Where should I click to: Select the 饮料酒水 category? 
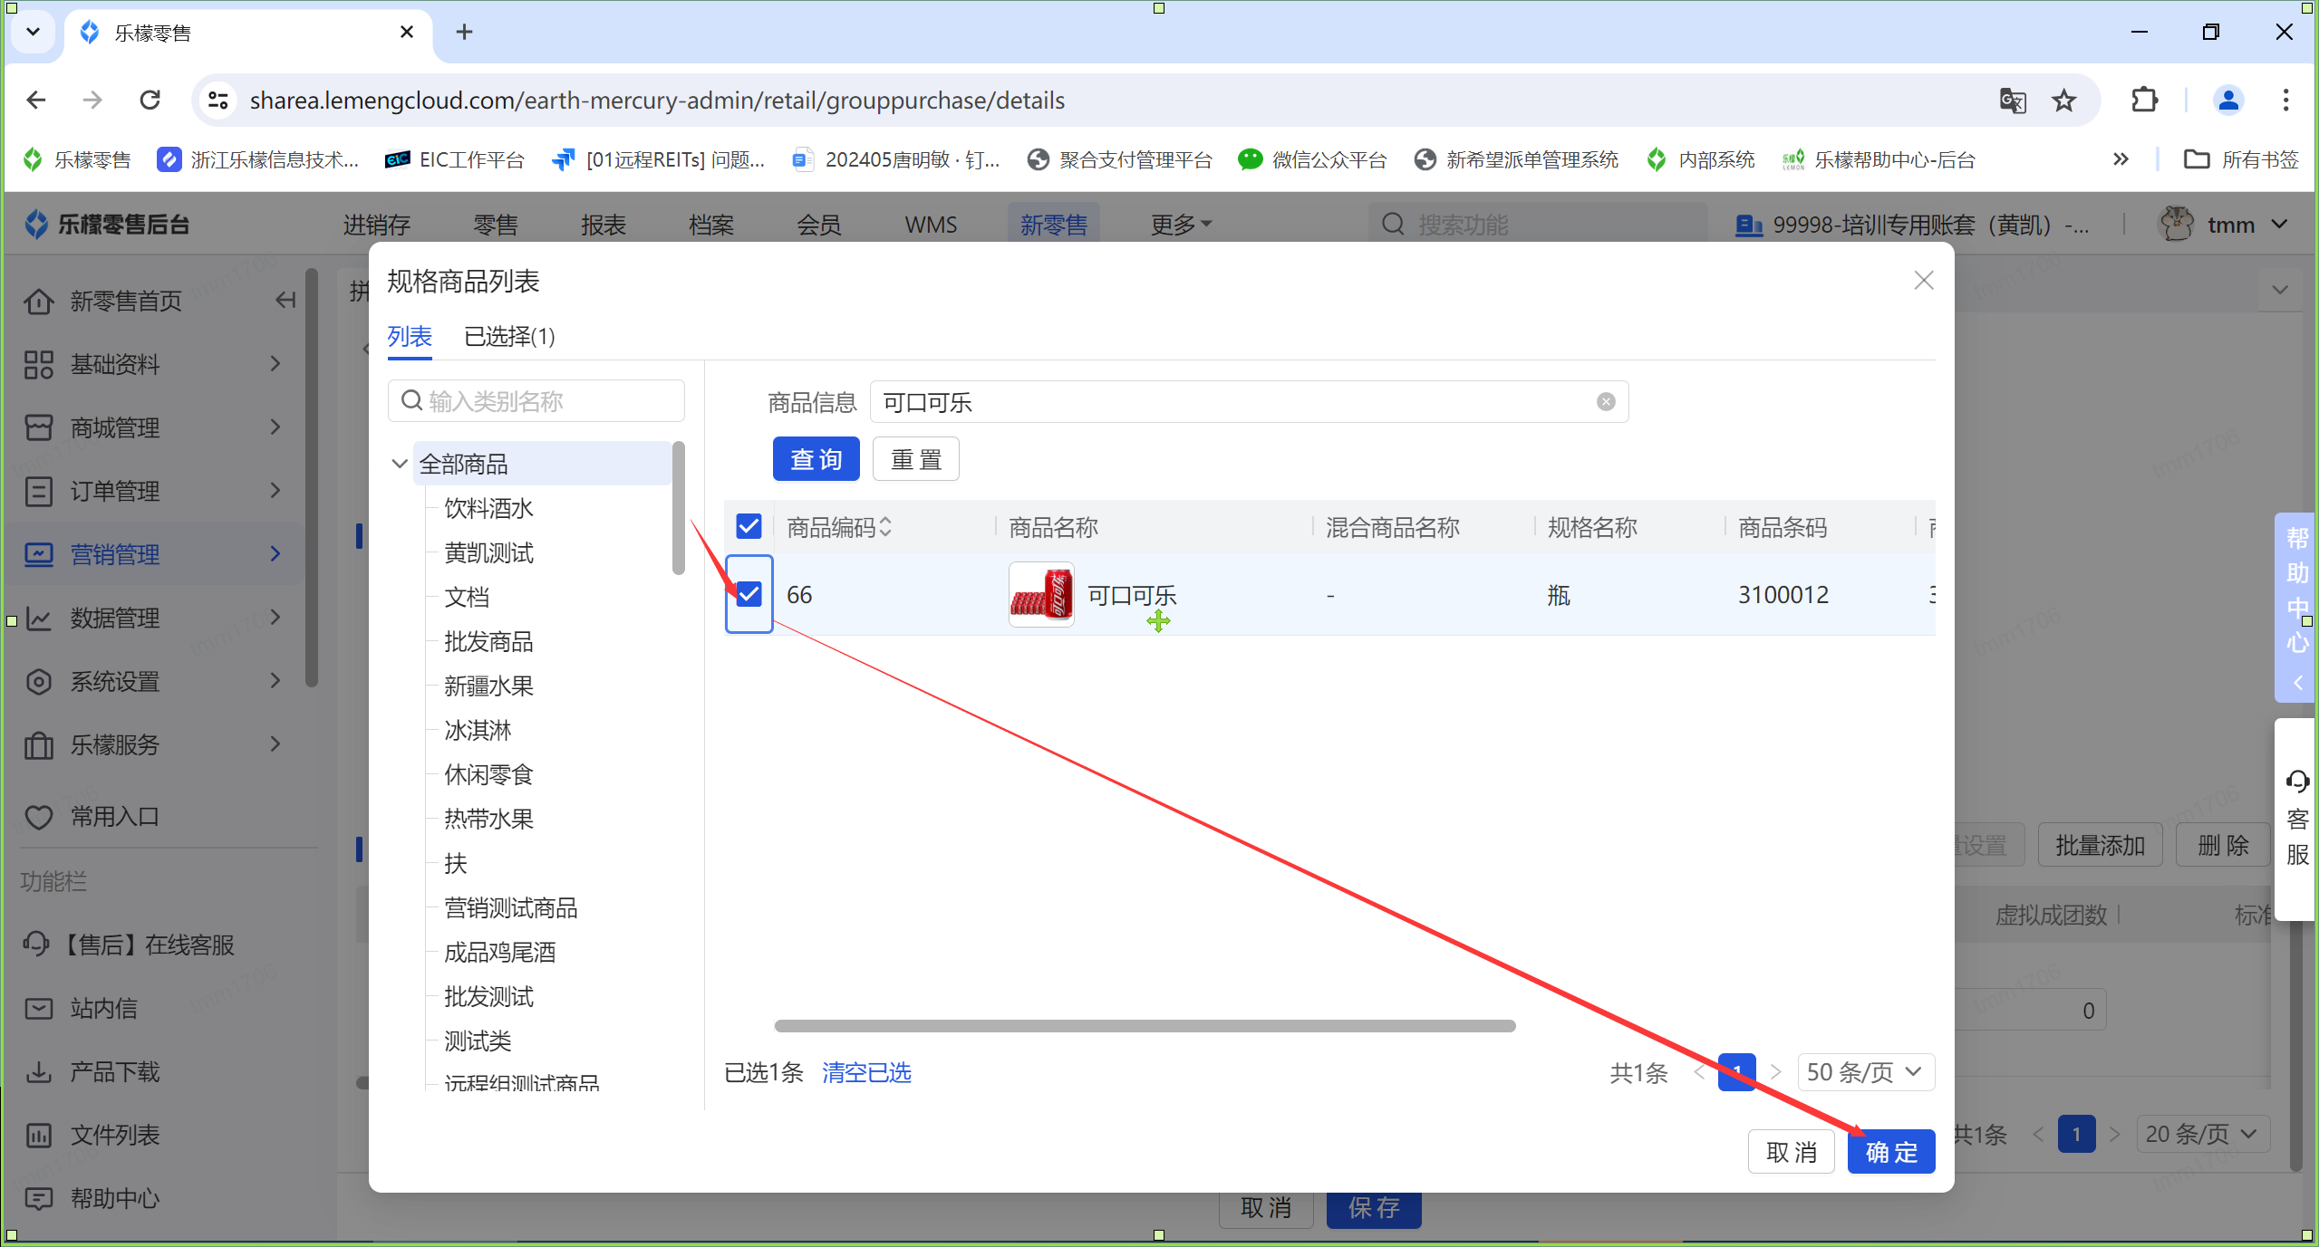(x=489, y=508)
